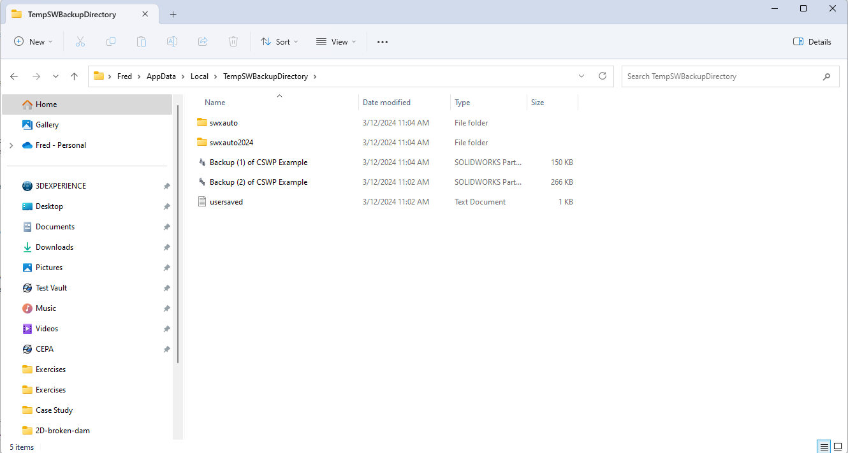Click the Delete trash can icon
The width and height of the screenshot is (848, 453).
[x=233, y=41]
